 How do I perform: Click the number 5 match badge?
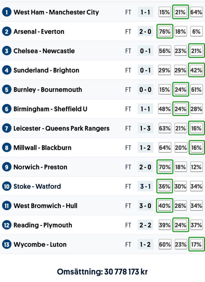pos(7,90)
